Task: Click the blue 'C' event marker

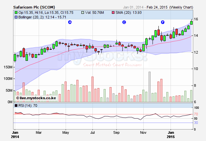Action: coord(124,22)
